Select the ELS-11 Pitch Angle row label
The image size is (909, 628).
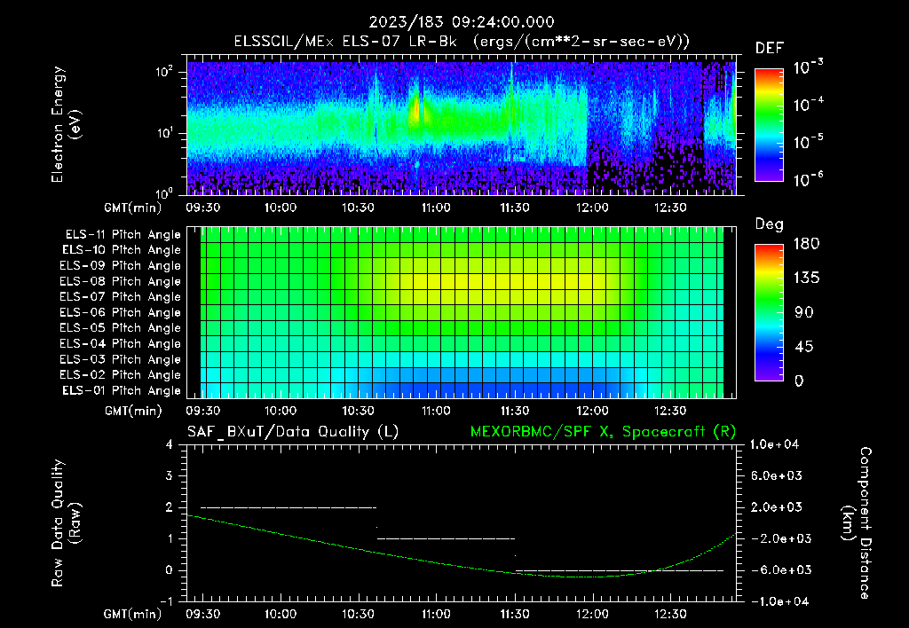(x=123, y=235)
